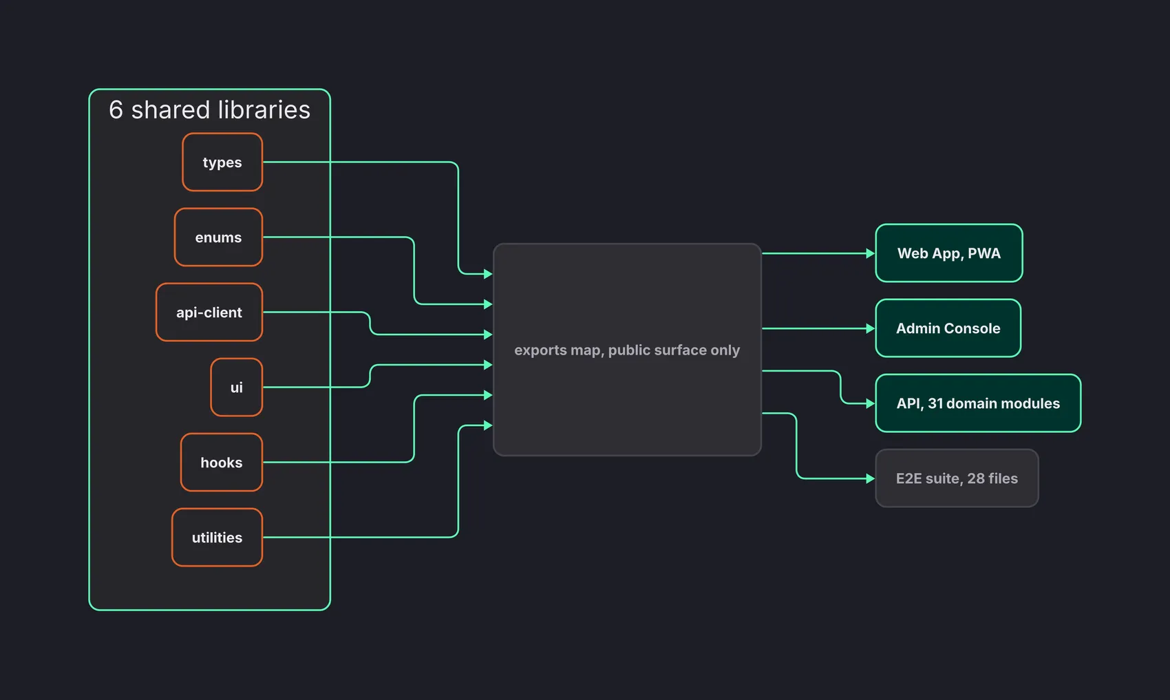Click the Admin Console node
This screenshot has height=700, width=1170.
(948, 328)
